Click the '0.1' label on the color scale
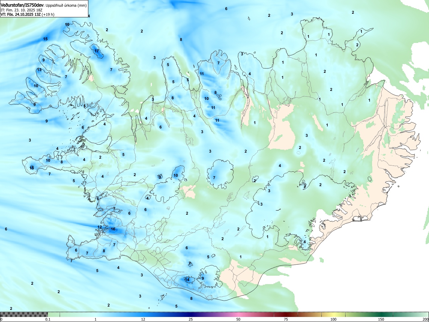The height and width of the screenshot is (322, 429). coord(48,319)
